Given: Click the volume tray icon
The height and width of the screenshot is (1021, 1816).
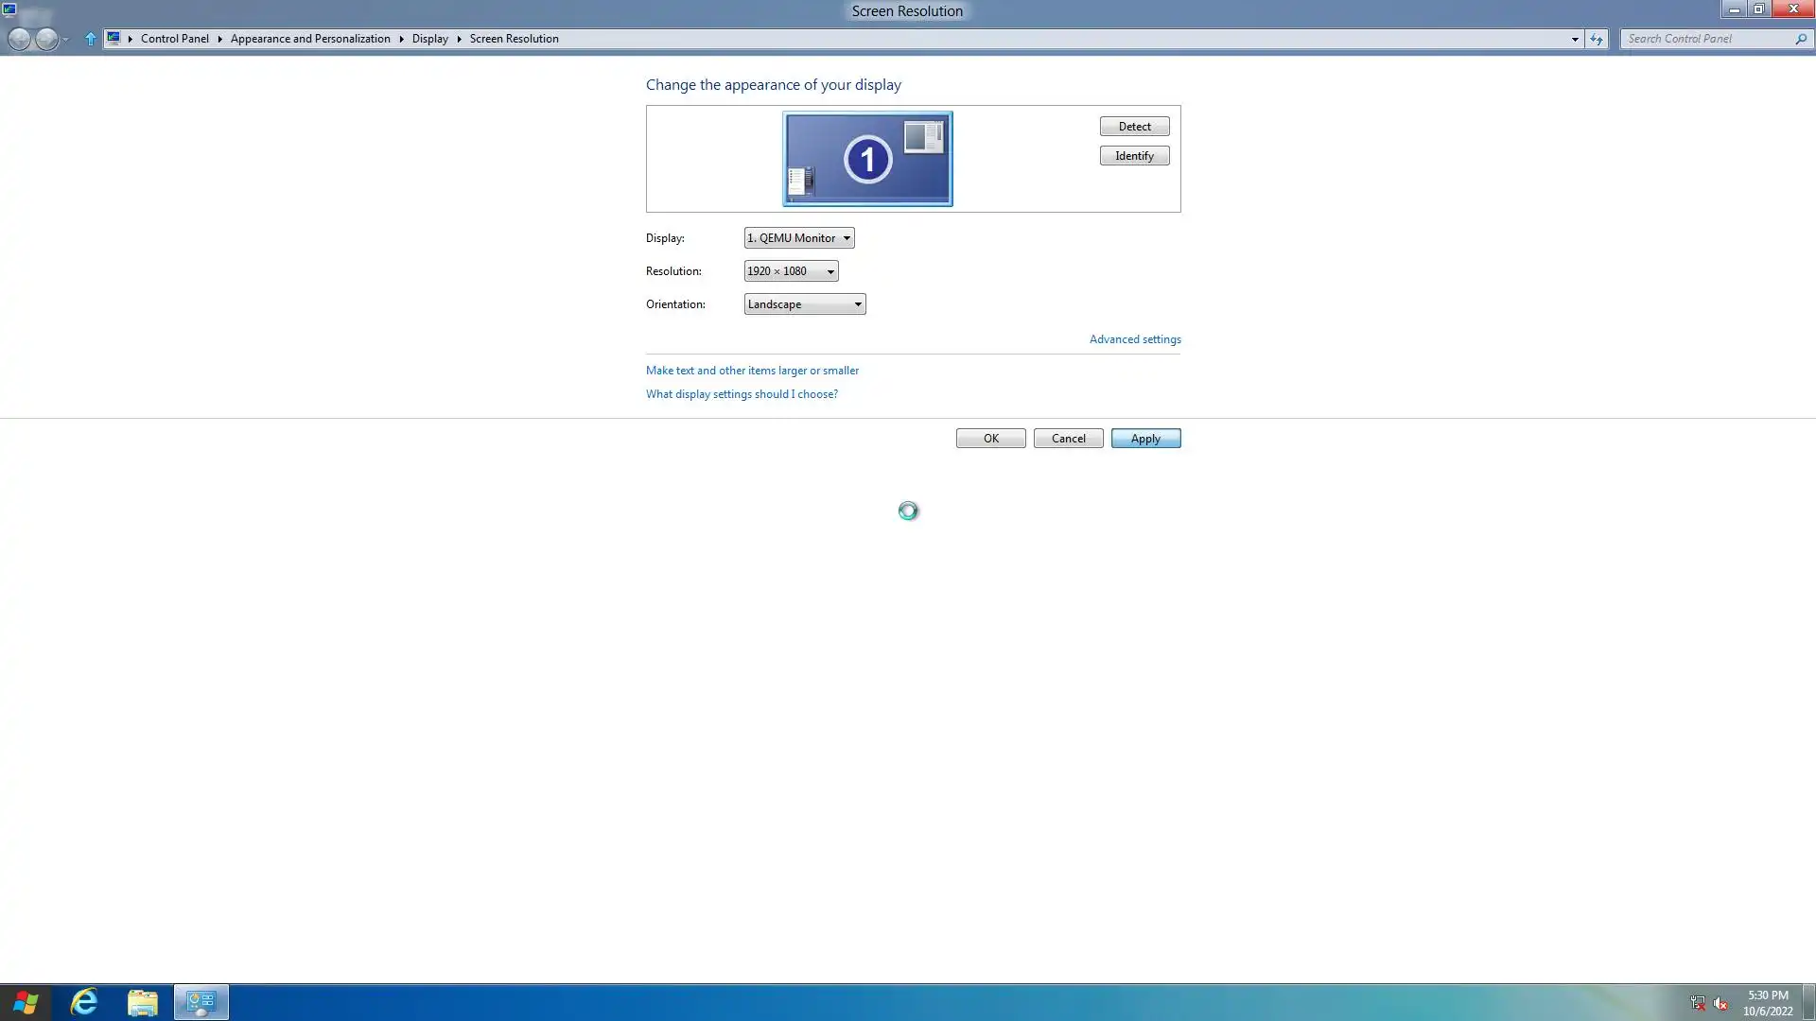Looking at the screenshot, I should click(x=1720, y=1003).
